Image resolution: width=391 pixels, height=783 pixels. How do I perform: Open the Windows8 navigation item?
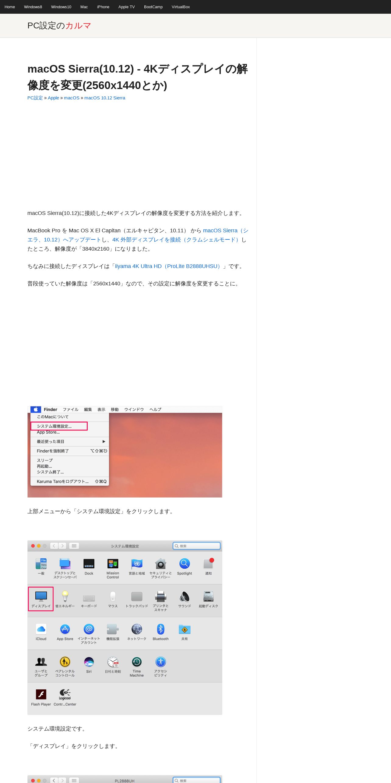coord(33,7)
